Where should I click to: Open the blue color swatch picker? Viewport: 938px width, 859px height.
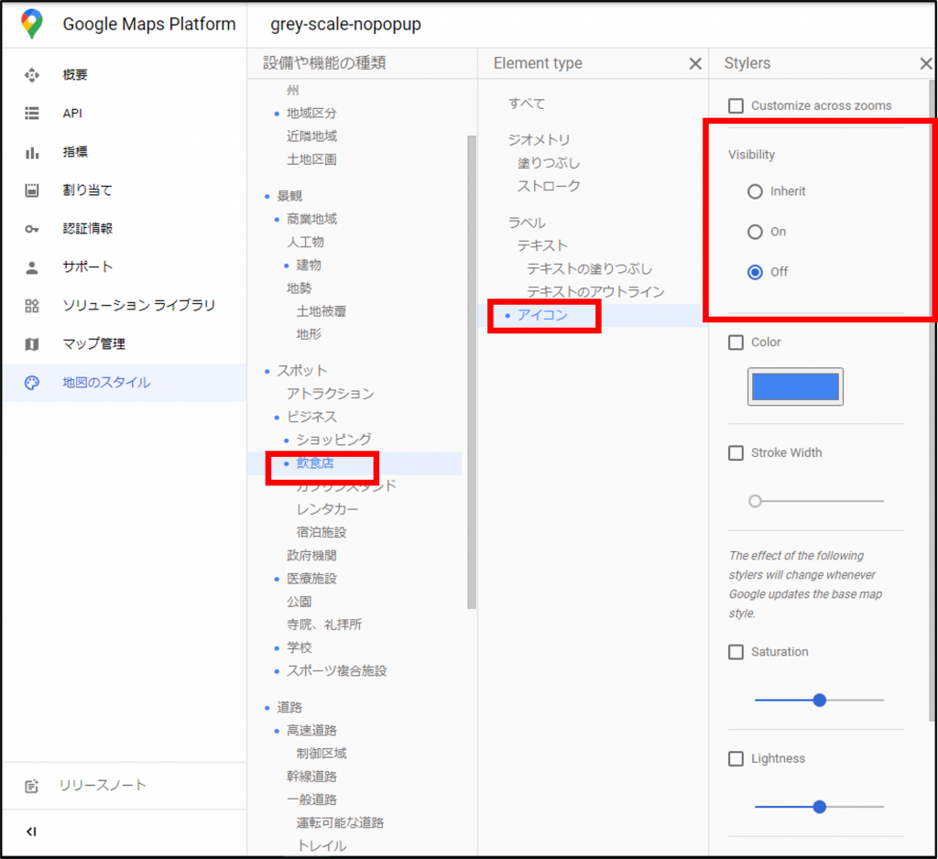tap(795, 386)
